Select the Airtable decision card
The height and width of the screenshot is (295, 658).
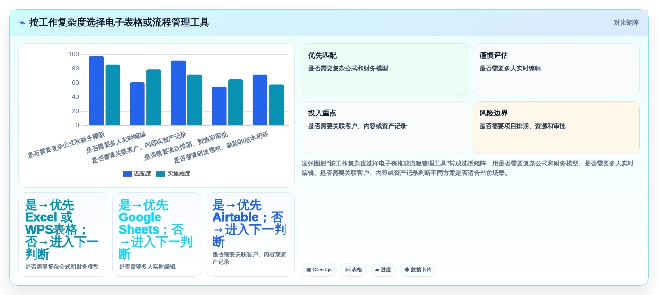250,234
